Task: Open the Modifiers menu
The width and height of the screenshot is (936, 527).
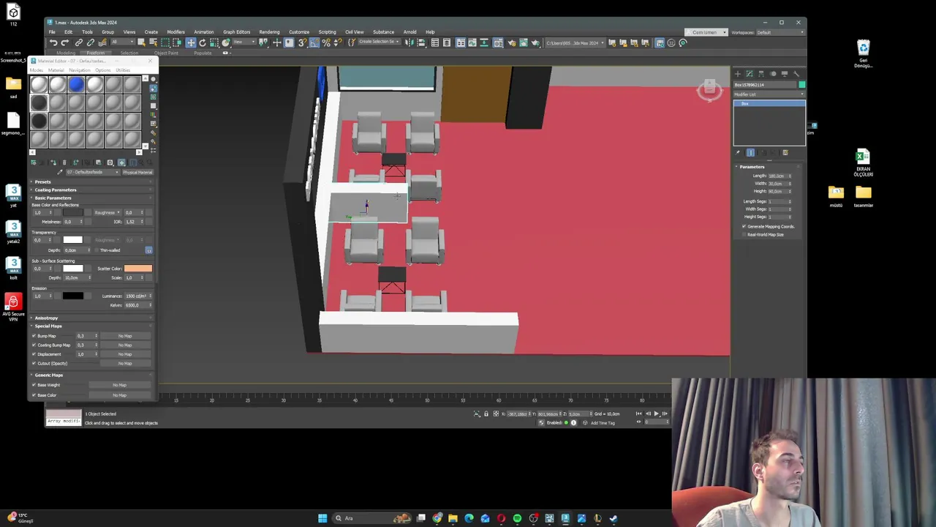Action: click(175, 31)
